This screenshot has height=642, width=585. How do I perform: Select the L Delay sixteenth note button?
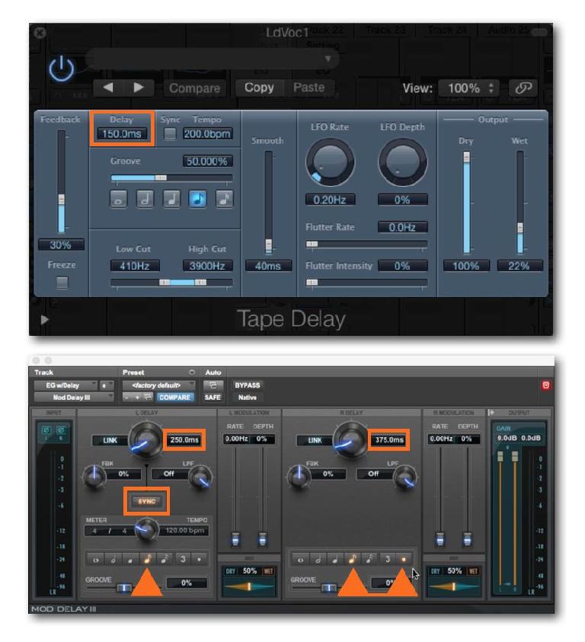pyautogui.click(x=165, y=559)
